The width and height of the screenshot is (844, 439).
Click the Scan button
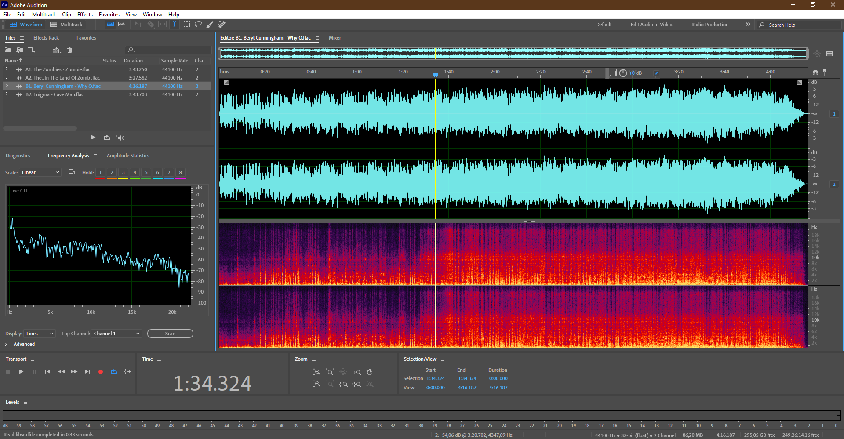(x=170, y=334)
